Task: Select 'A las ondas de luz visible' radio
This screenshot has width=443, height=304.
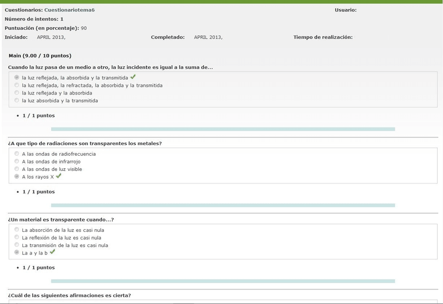Action: [17, 169]
